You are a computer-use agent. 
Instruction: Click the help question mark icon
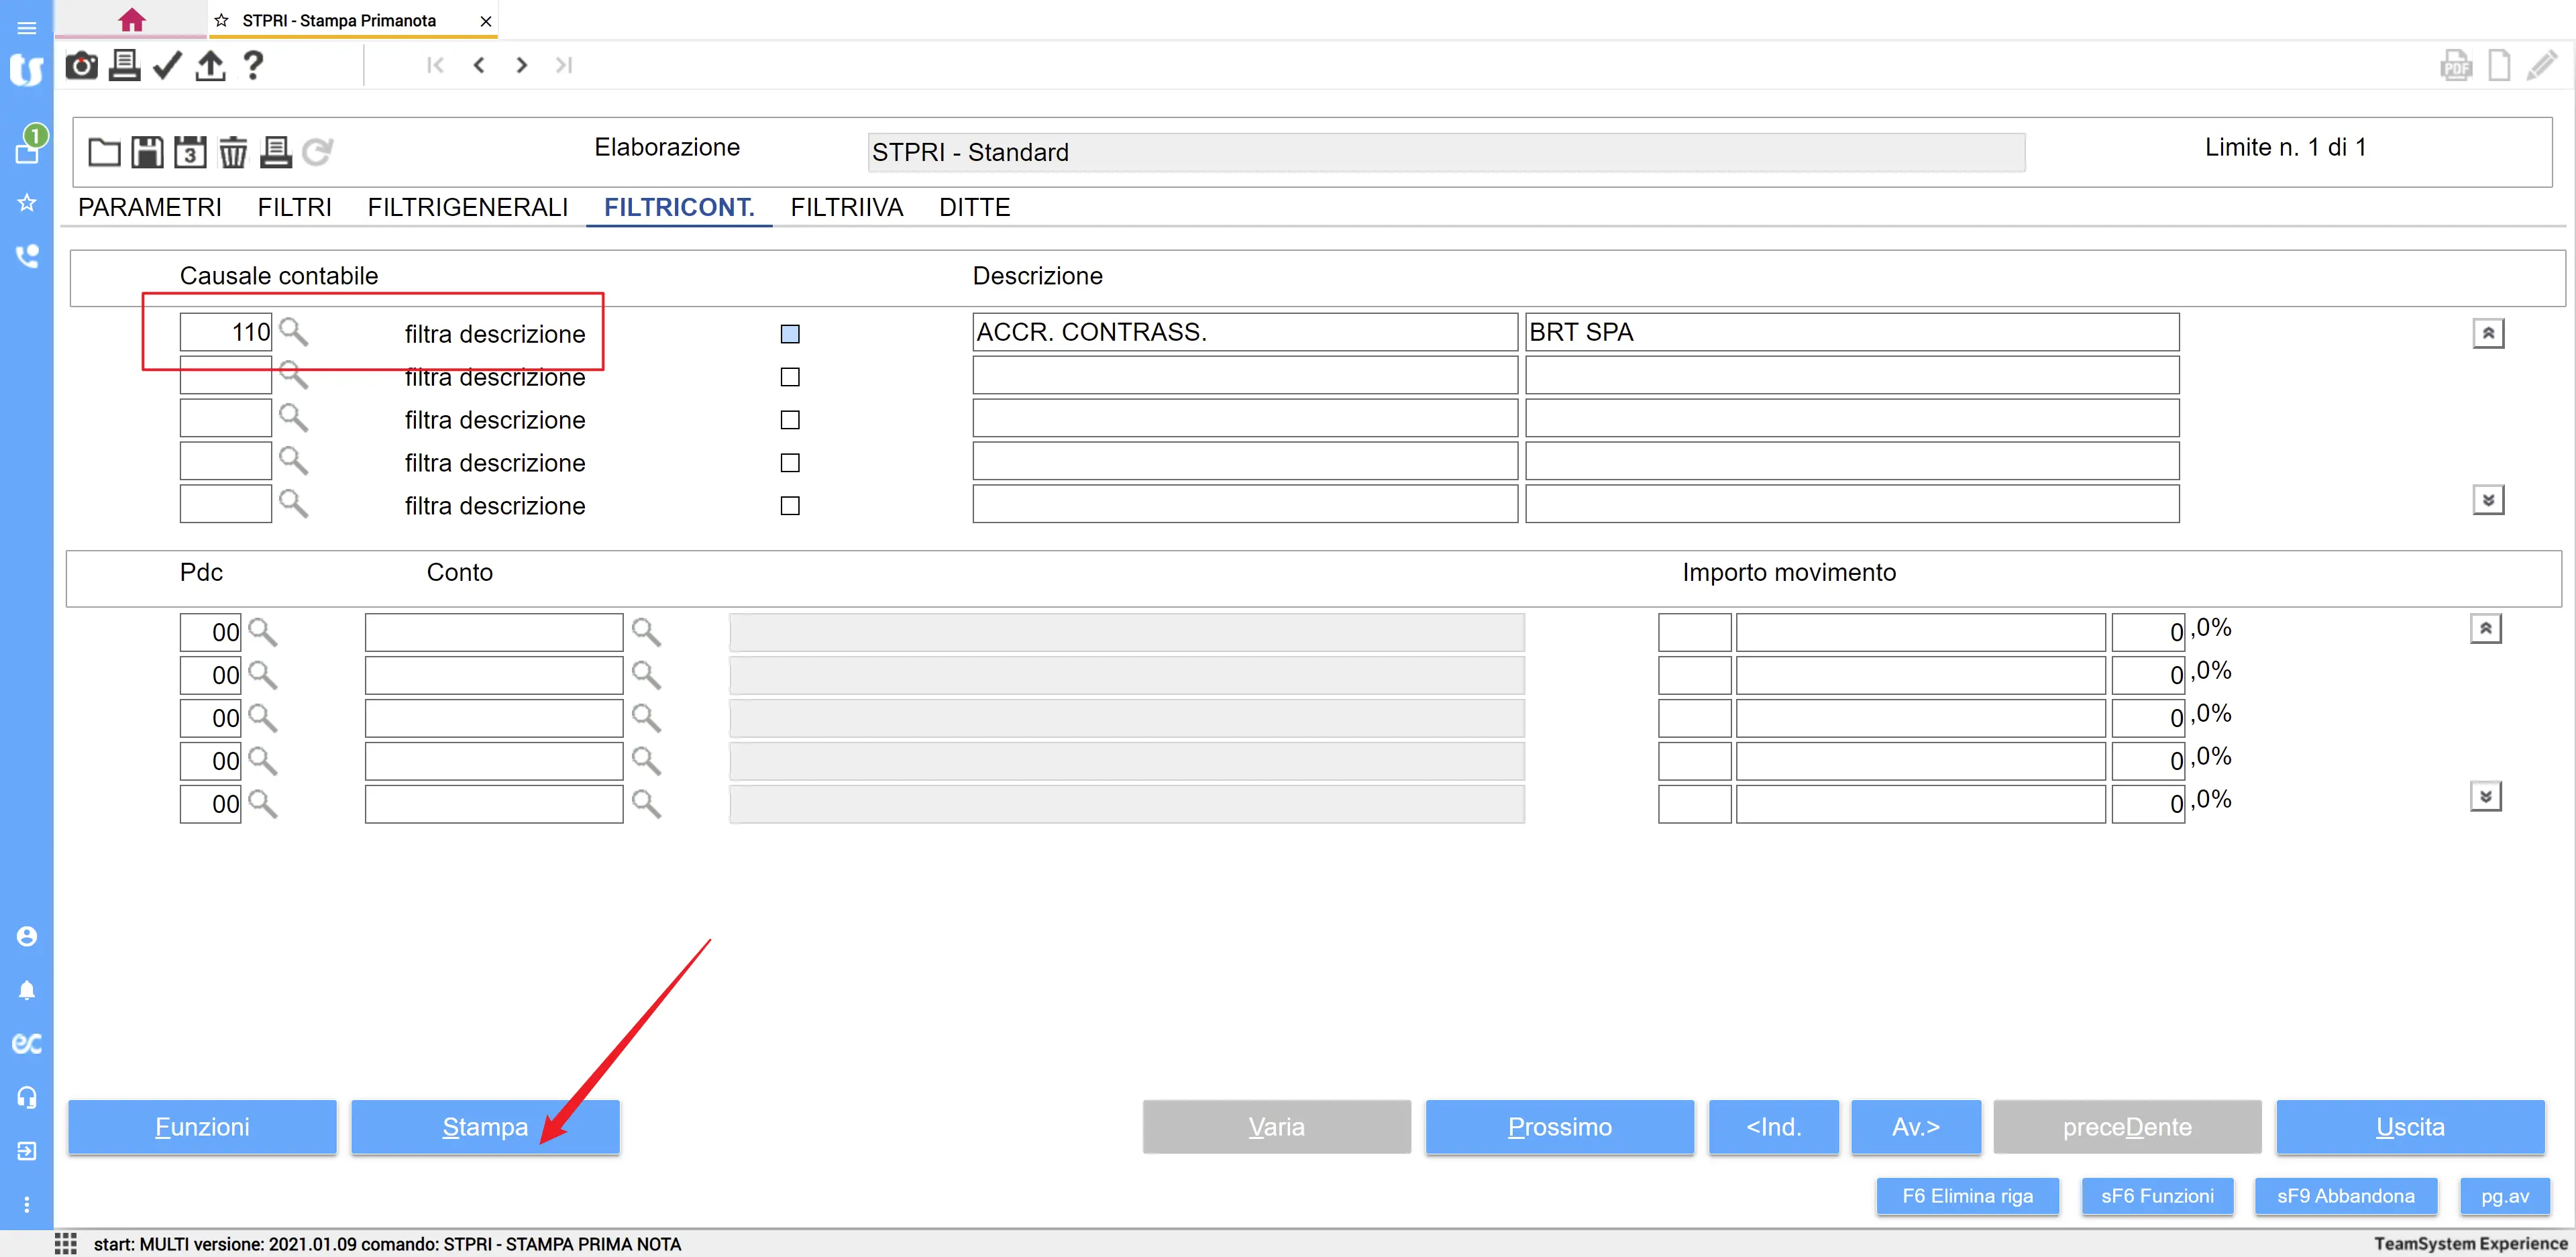[x=253, y=66]
